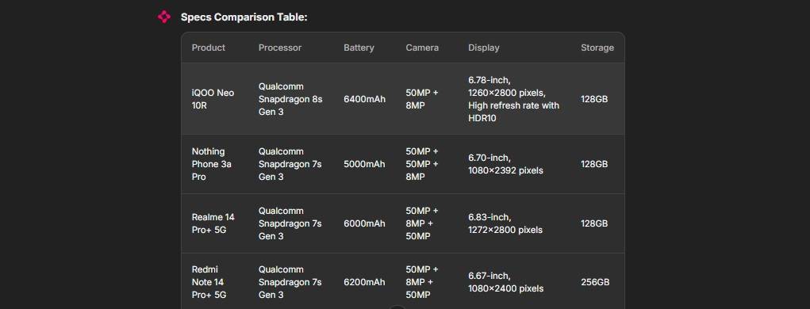
Task: Click the 256GB storage value
Action: (595, 282)
